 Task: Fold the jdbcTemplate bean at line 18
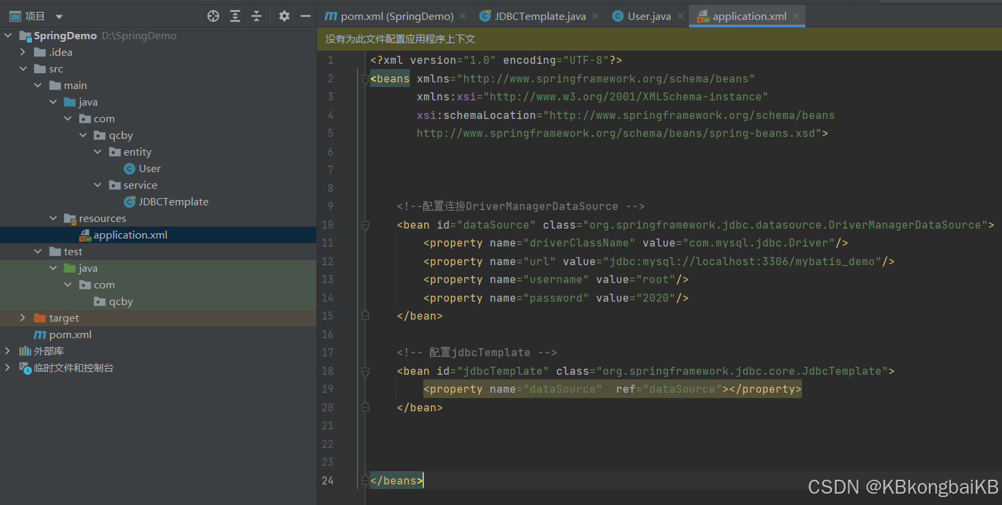tap(365, 371)
